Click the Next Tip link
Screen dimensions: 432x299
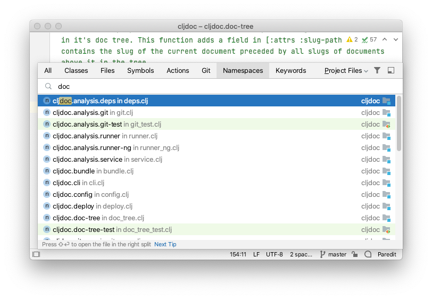coord(165,244)
